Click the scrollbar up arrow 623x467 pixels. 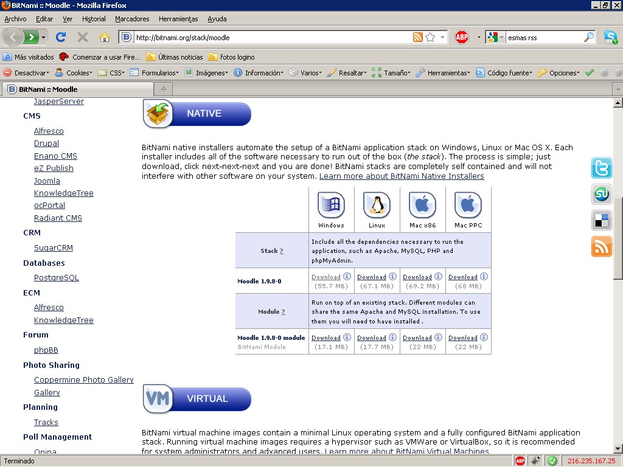point(618,103)
